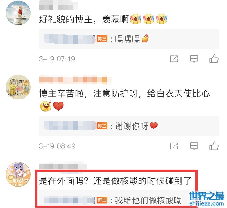Tap orange blurred username of second commenter
Image resolution: width=227 pixels, height=208 pixels.
[x=75, y=80]
